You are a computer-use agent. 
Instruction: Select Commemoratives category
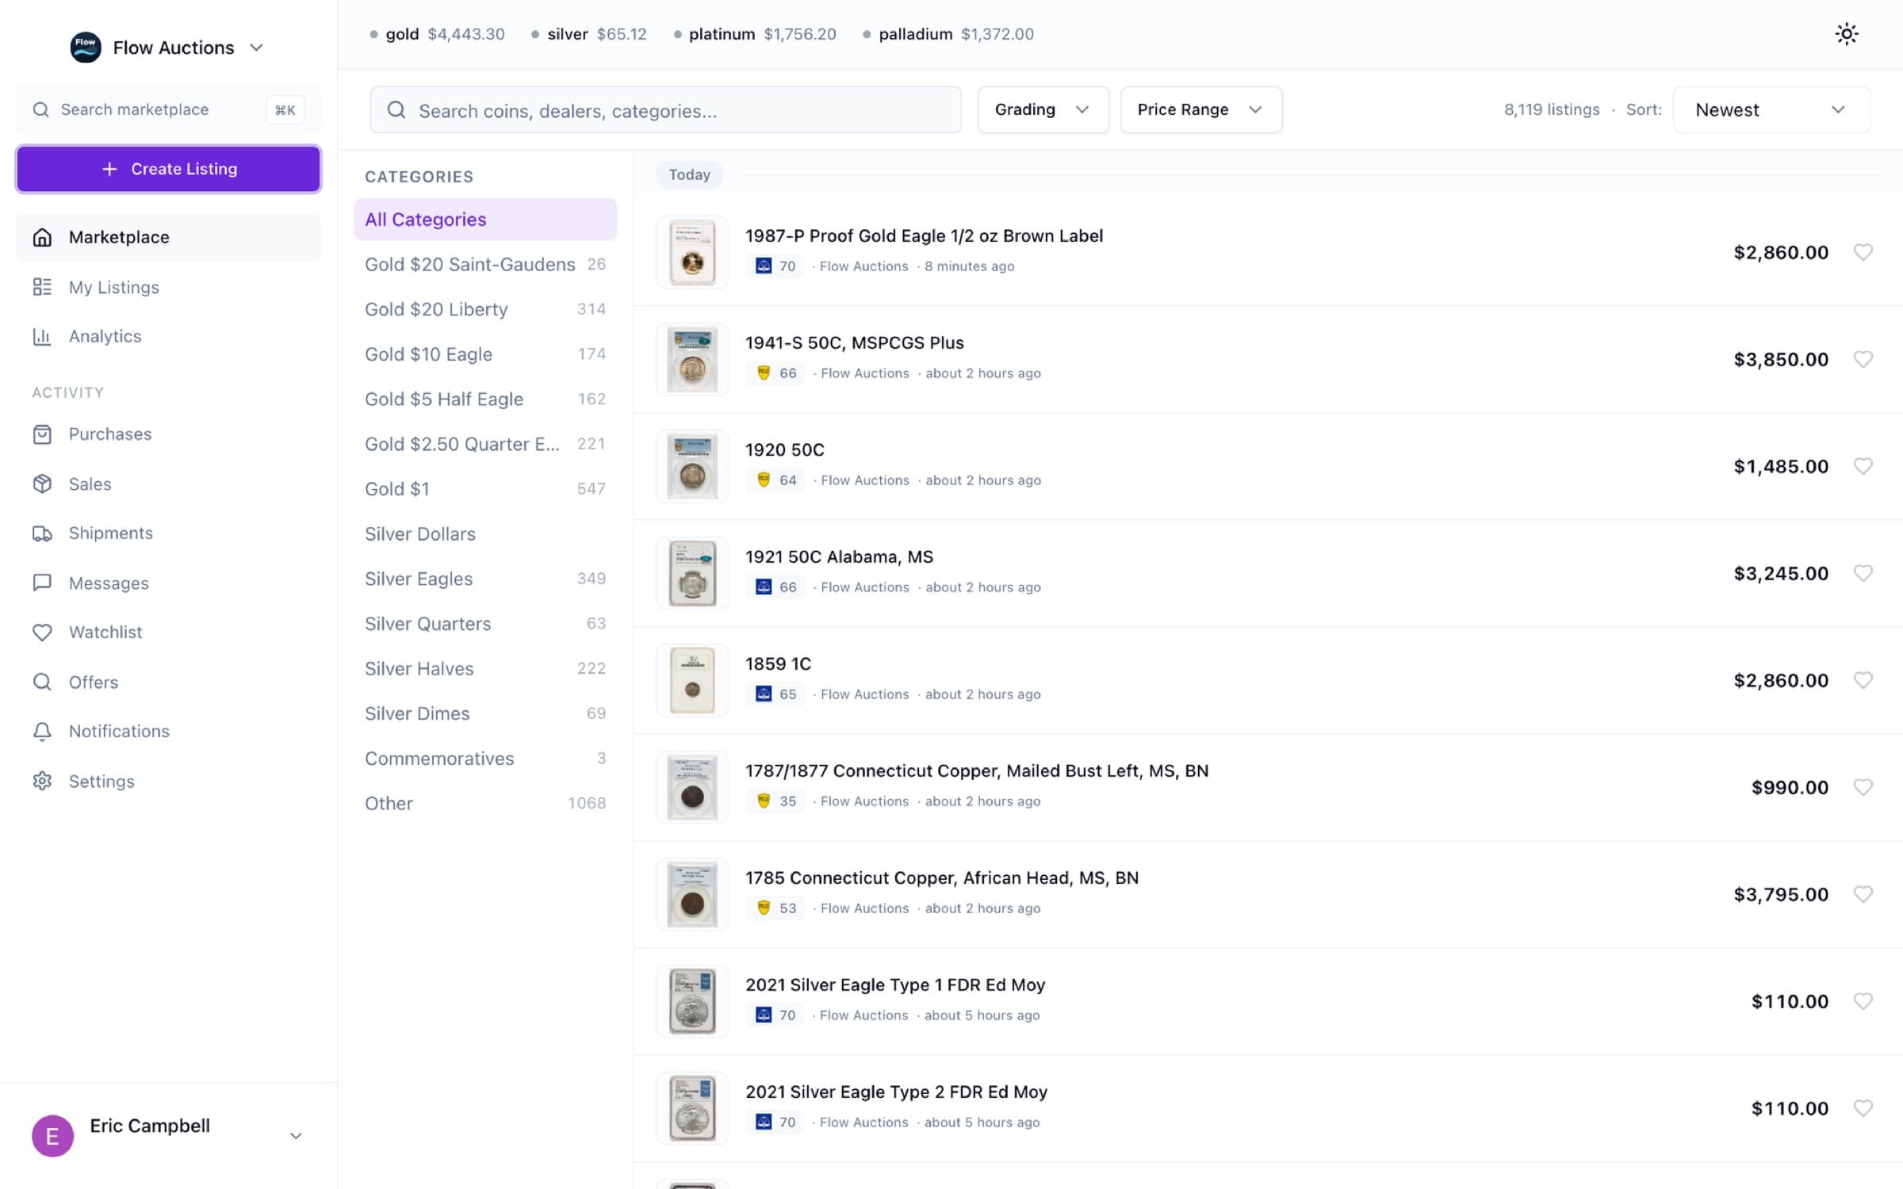485,759
